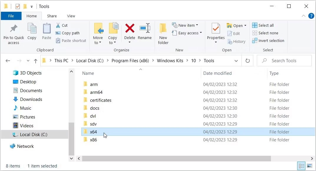Image resolution: width=316 pixels, height=171 pixels.
Task: Go up one folder level
Action: coord(36,61)
